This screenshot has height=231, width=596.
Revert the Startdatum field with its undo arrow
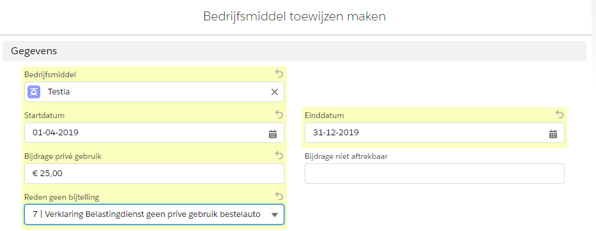279,114
